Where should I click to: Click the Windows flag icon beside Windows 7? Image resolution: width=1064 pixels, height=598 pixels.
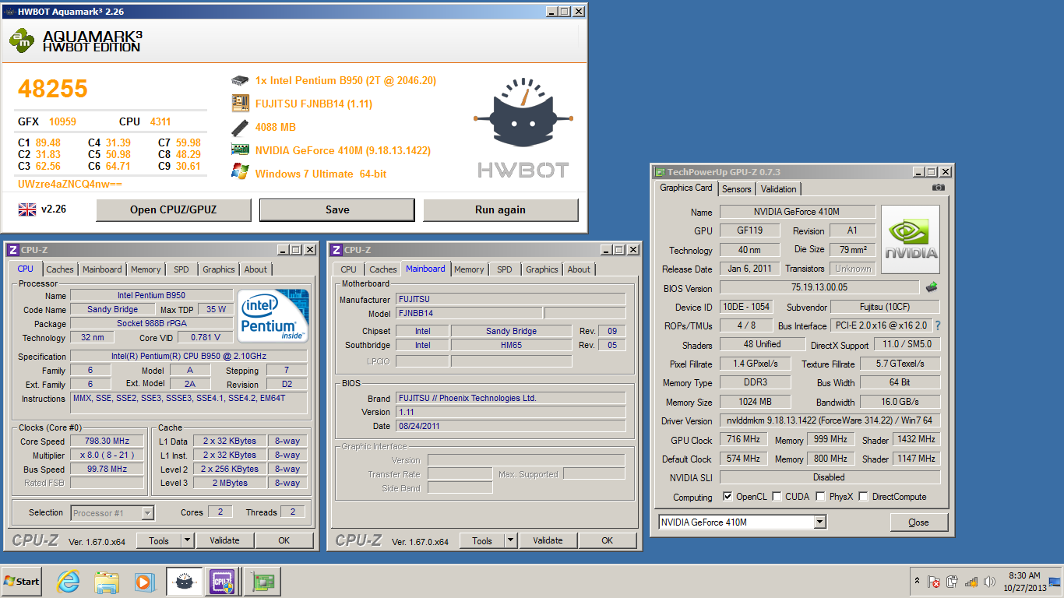click(x=240, y=172)
